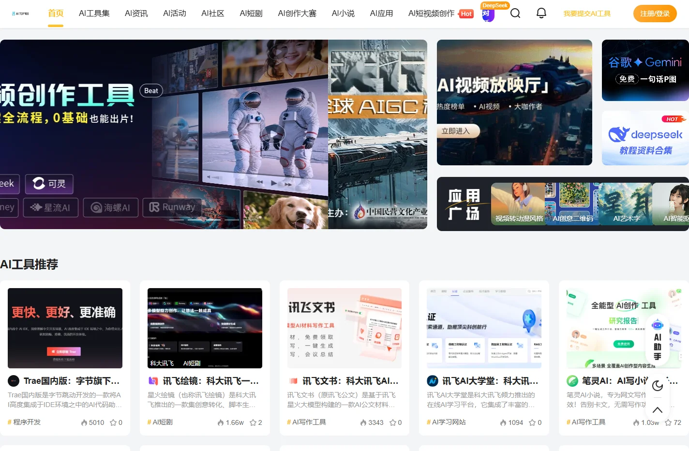This screenshot has height=451, width=689.
Task: Click flame views icon showing 5010
Action: (84, 422)
